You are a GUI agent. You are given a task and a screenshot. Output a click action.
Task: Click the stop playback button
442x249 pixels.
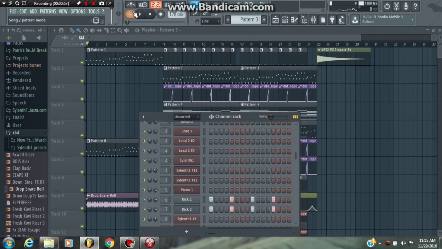150,14
